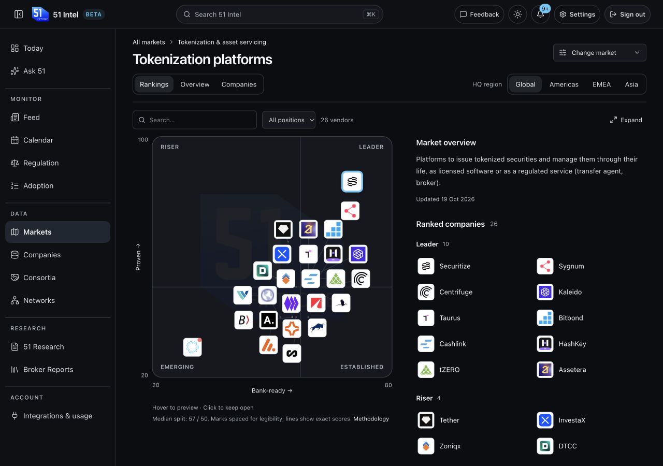The image size is (663, 466).
Task: Open Ask 51 in the sidebar
Action: tap(58, 71)
